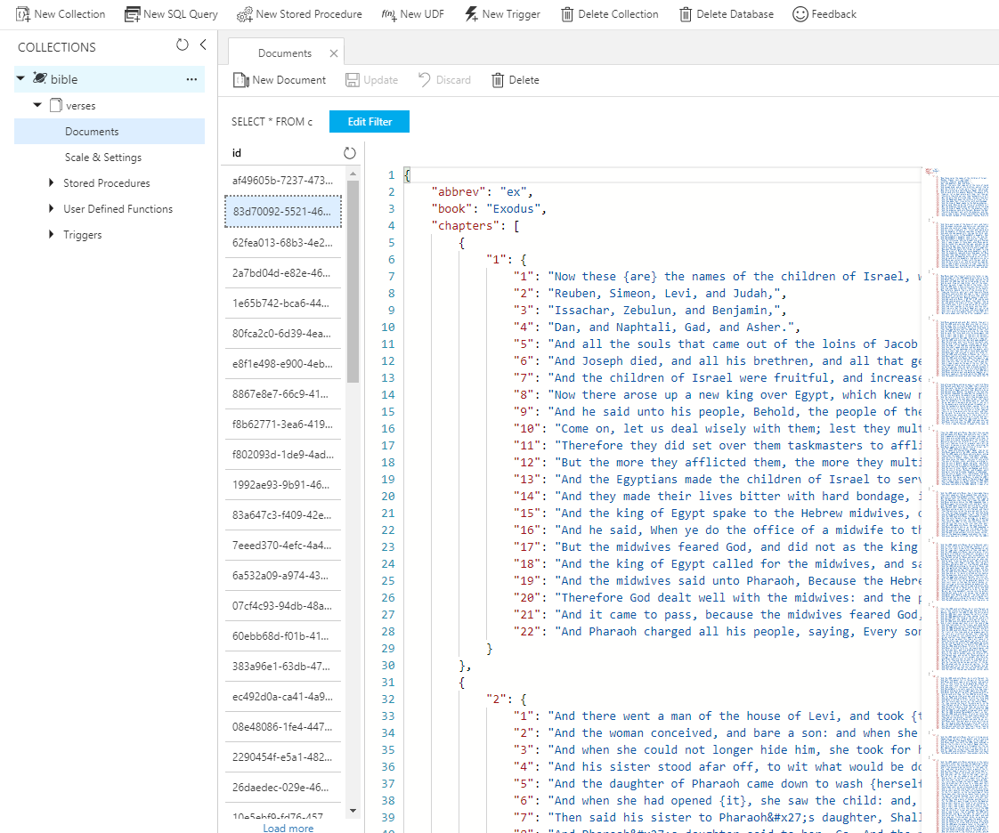The height and width of the screenshot is (833, 999).
Task: Click the Delete Collection trash icon
Action: pos(567,14)
